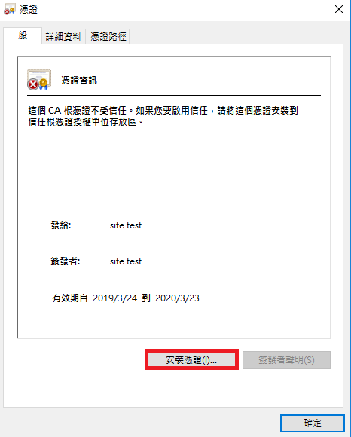
Task: Open the 憑證路徑 tab
Action: tap(108, 36)
